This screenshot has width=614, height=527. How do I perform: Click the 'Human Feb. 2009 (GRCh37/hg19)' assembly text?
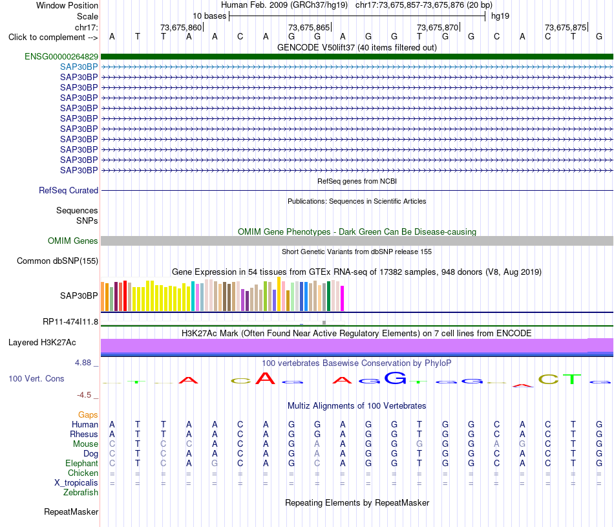click(284, 5)
